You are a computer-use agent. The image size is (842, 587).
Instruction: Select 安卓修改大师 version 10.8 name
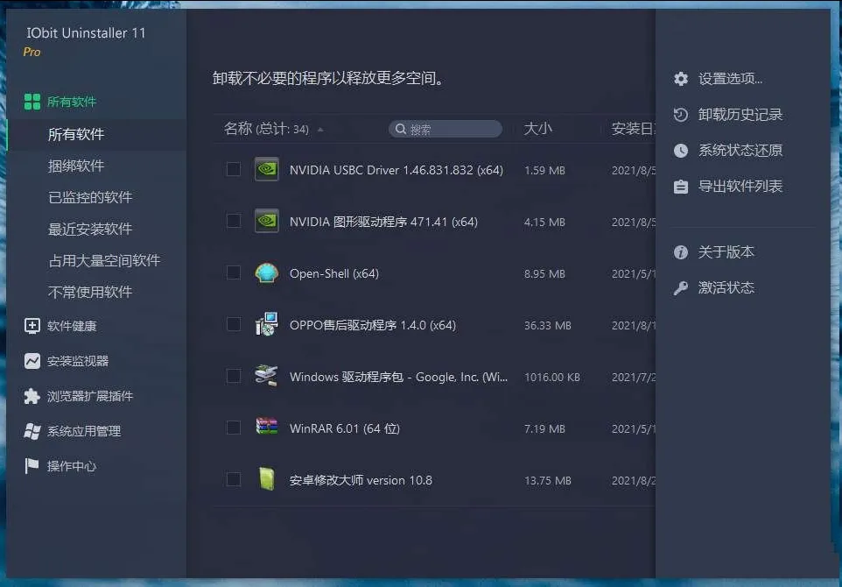click(361, 480)
